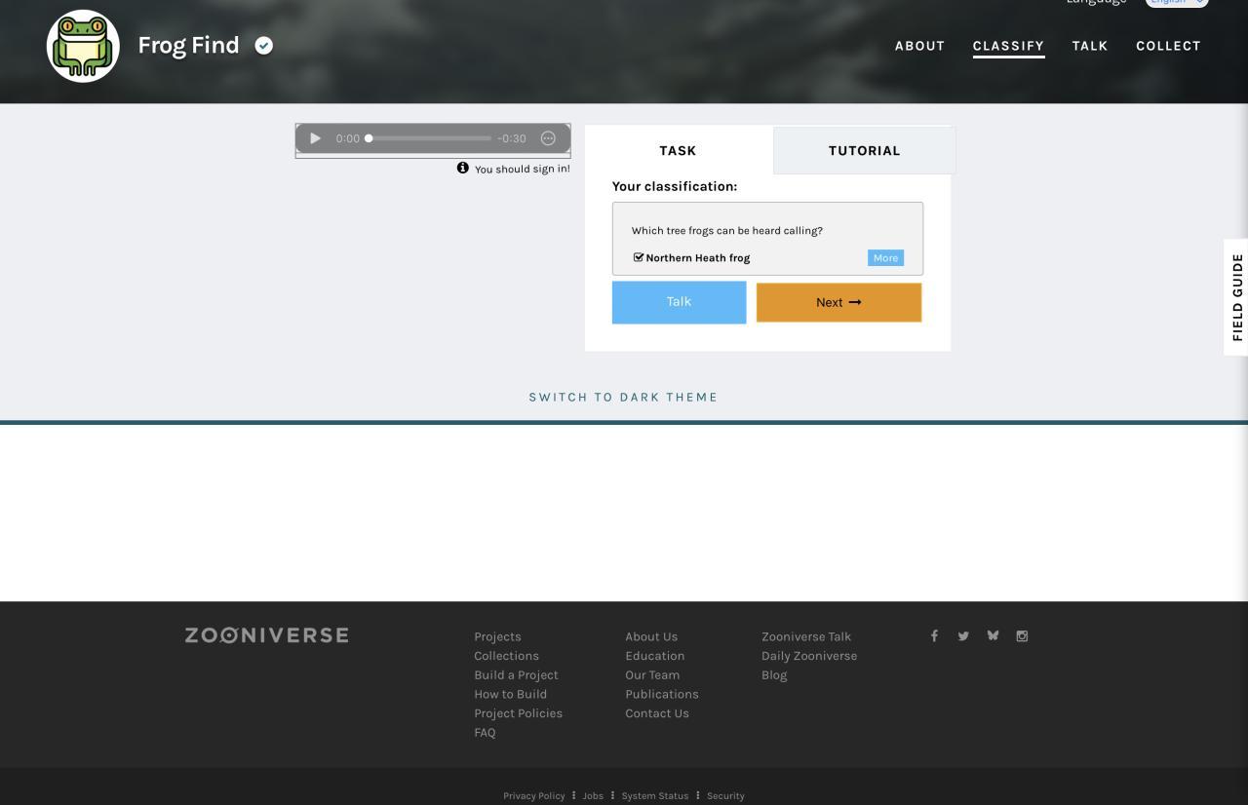Viewport: 1248px width, 805px height.
Task: Open the Collect page
Action: (1168, 46)
